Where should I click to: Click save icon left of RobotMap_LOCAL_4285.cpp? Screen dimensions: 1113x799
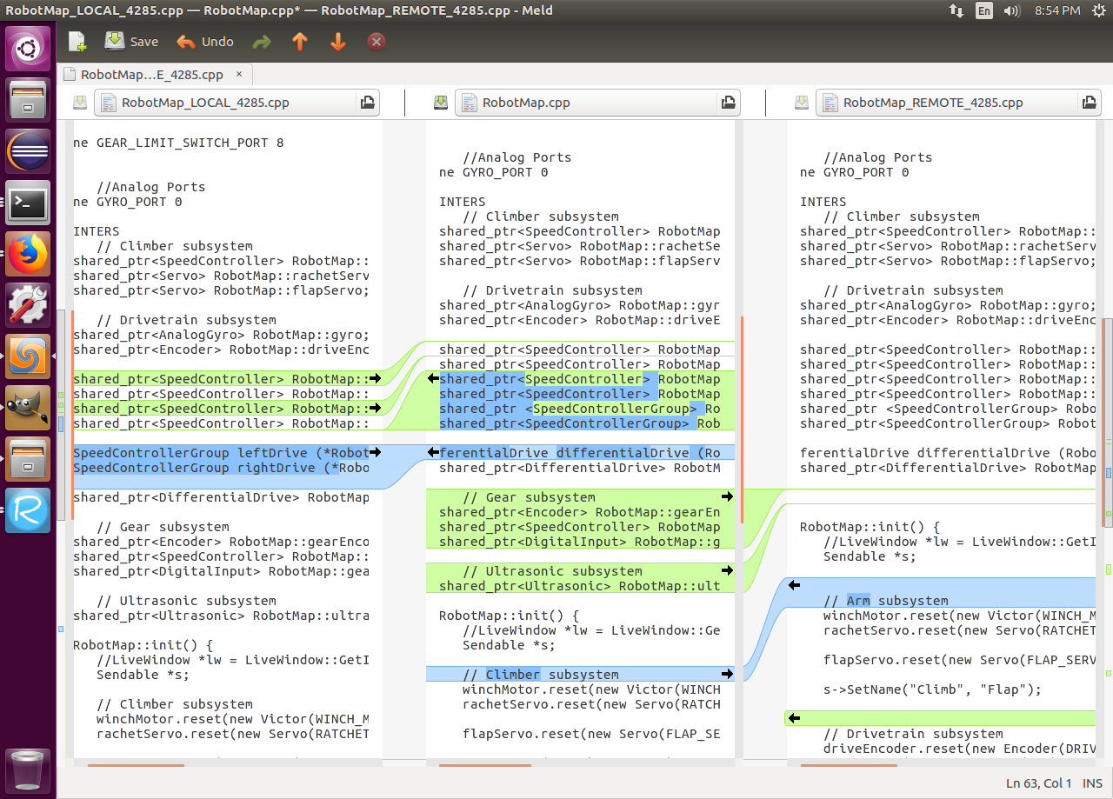(81, 103)
